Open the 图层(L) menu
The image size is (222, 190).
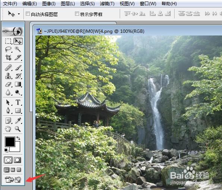pyautogui.click(x=68, y=4)
